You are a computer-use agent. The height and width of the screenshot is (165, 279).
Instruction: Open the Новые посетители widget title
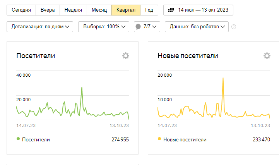pos(188,56)
